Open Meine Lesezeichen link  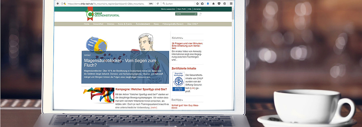[168, 9]
